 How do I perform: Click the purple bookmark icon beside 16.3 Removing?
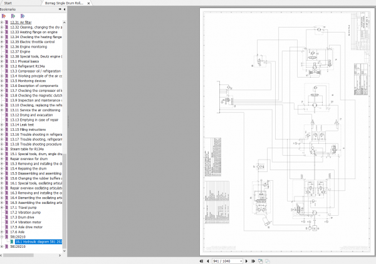pyautogui.click(x=7, y=193)
